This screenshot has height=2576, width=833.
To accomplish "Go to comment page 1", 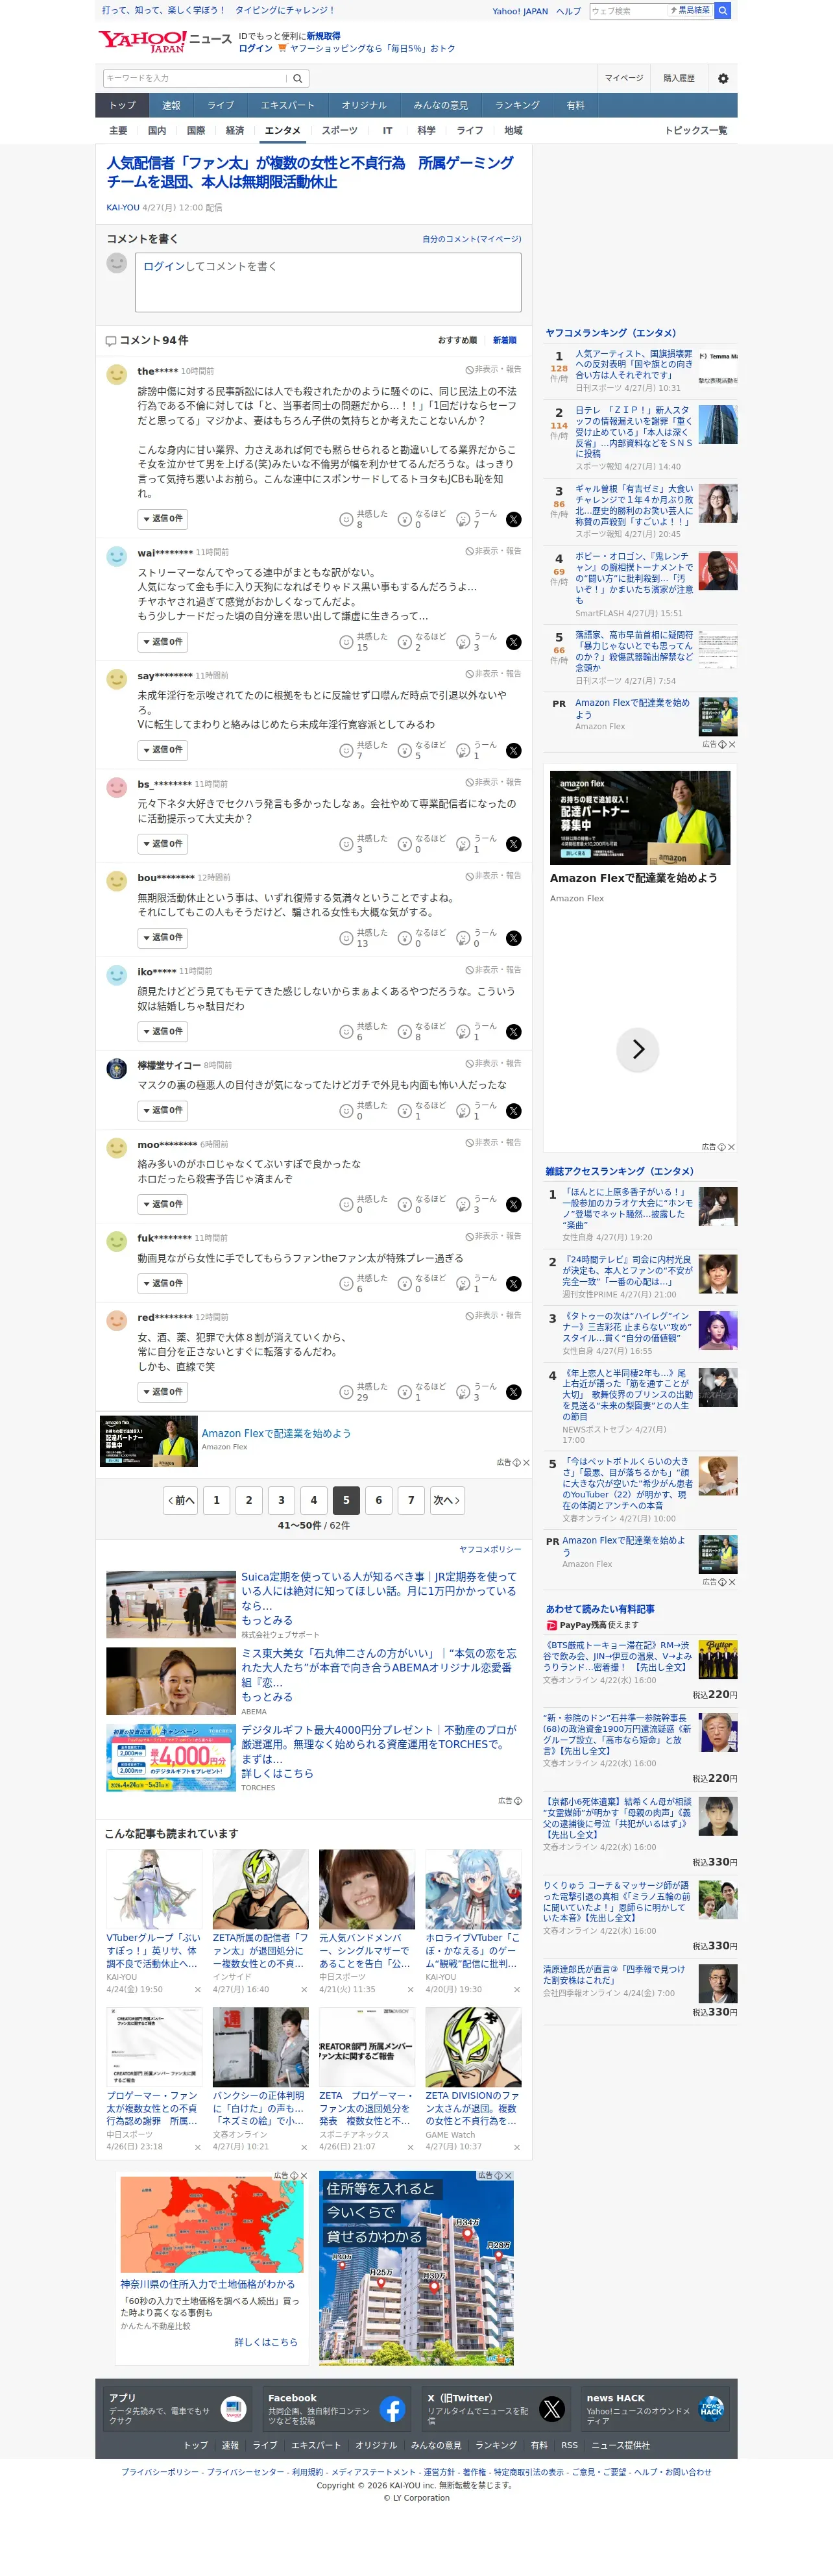I will (217, 1500).
